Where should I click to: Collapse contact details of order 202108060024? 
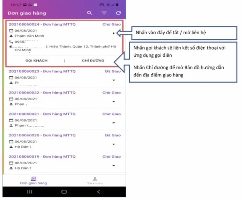114,33
